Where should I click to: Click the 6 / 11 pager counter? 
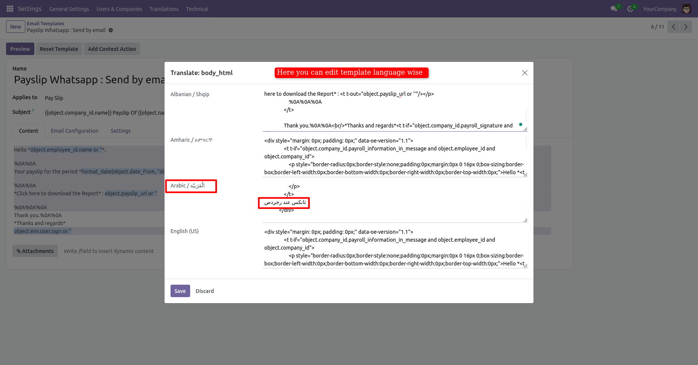tap(657, 27)
